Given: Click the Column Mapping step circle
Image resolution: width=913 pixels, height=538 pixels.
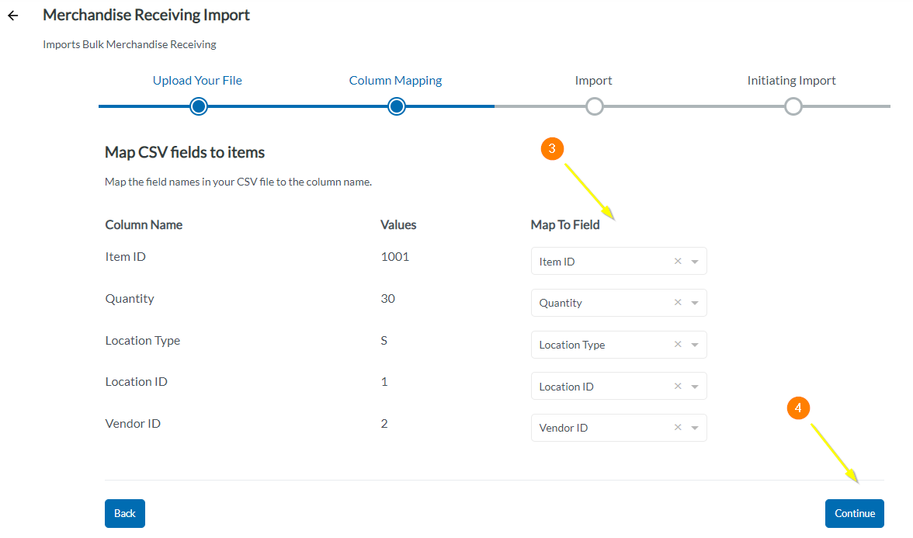Looking at the screenshot, I should coord(397,106).
